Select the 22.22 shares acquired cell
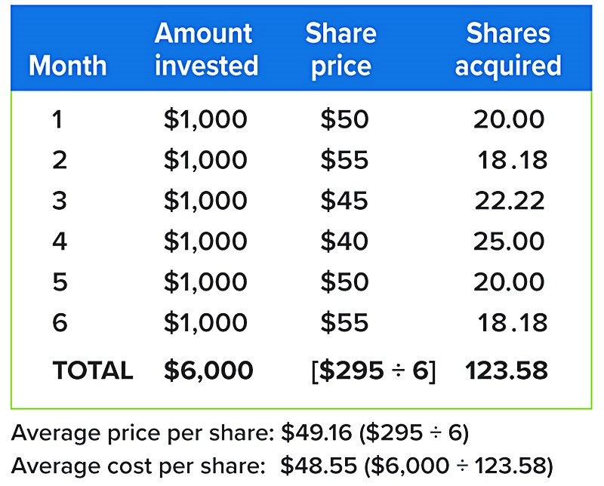The height and width of the screenshot is (486, 604). point(510,201)
